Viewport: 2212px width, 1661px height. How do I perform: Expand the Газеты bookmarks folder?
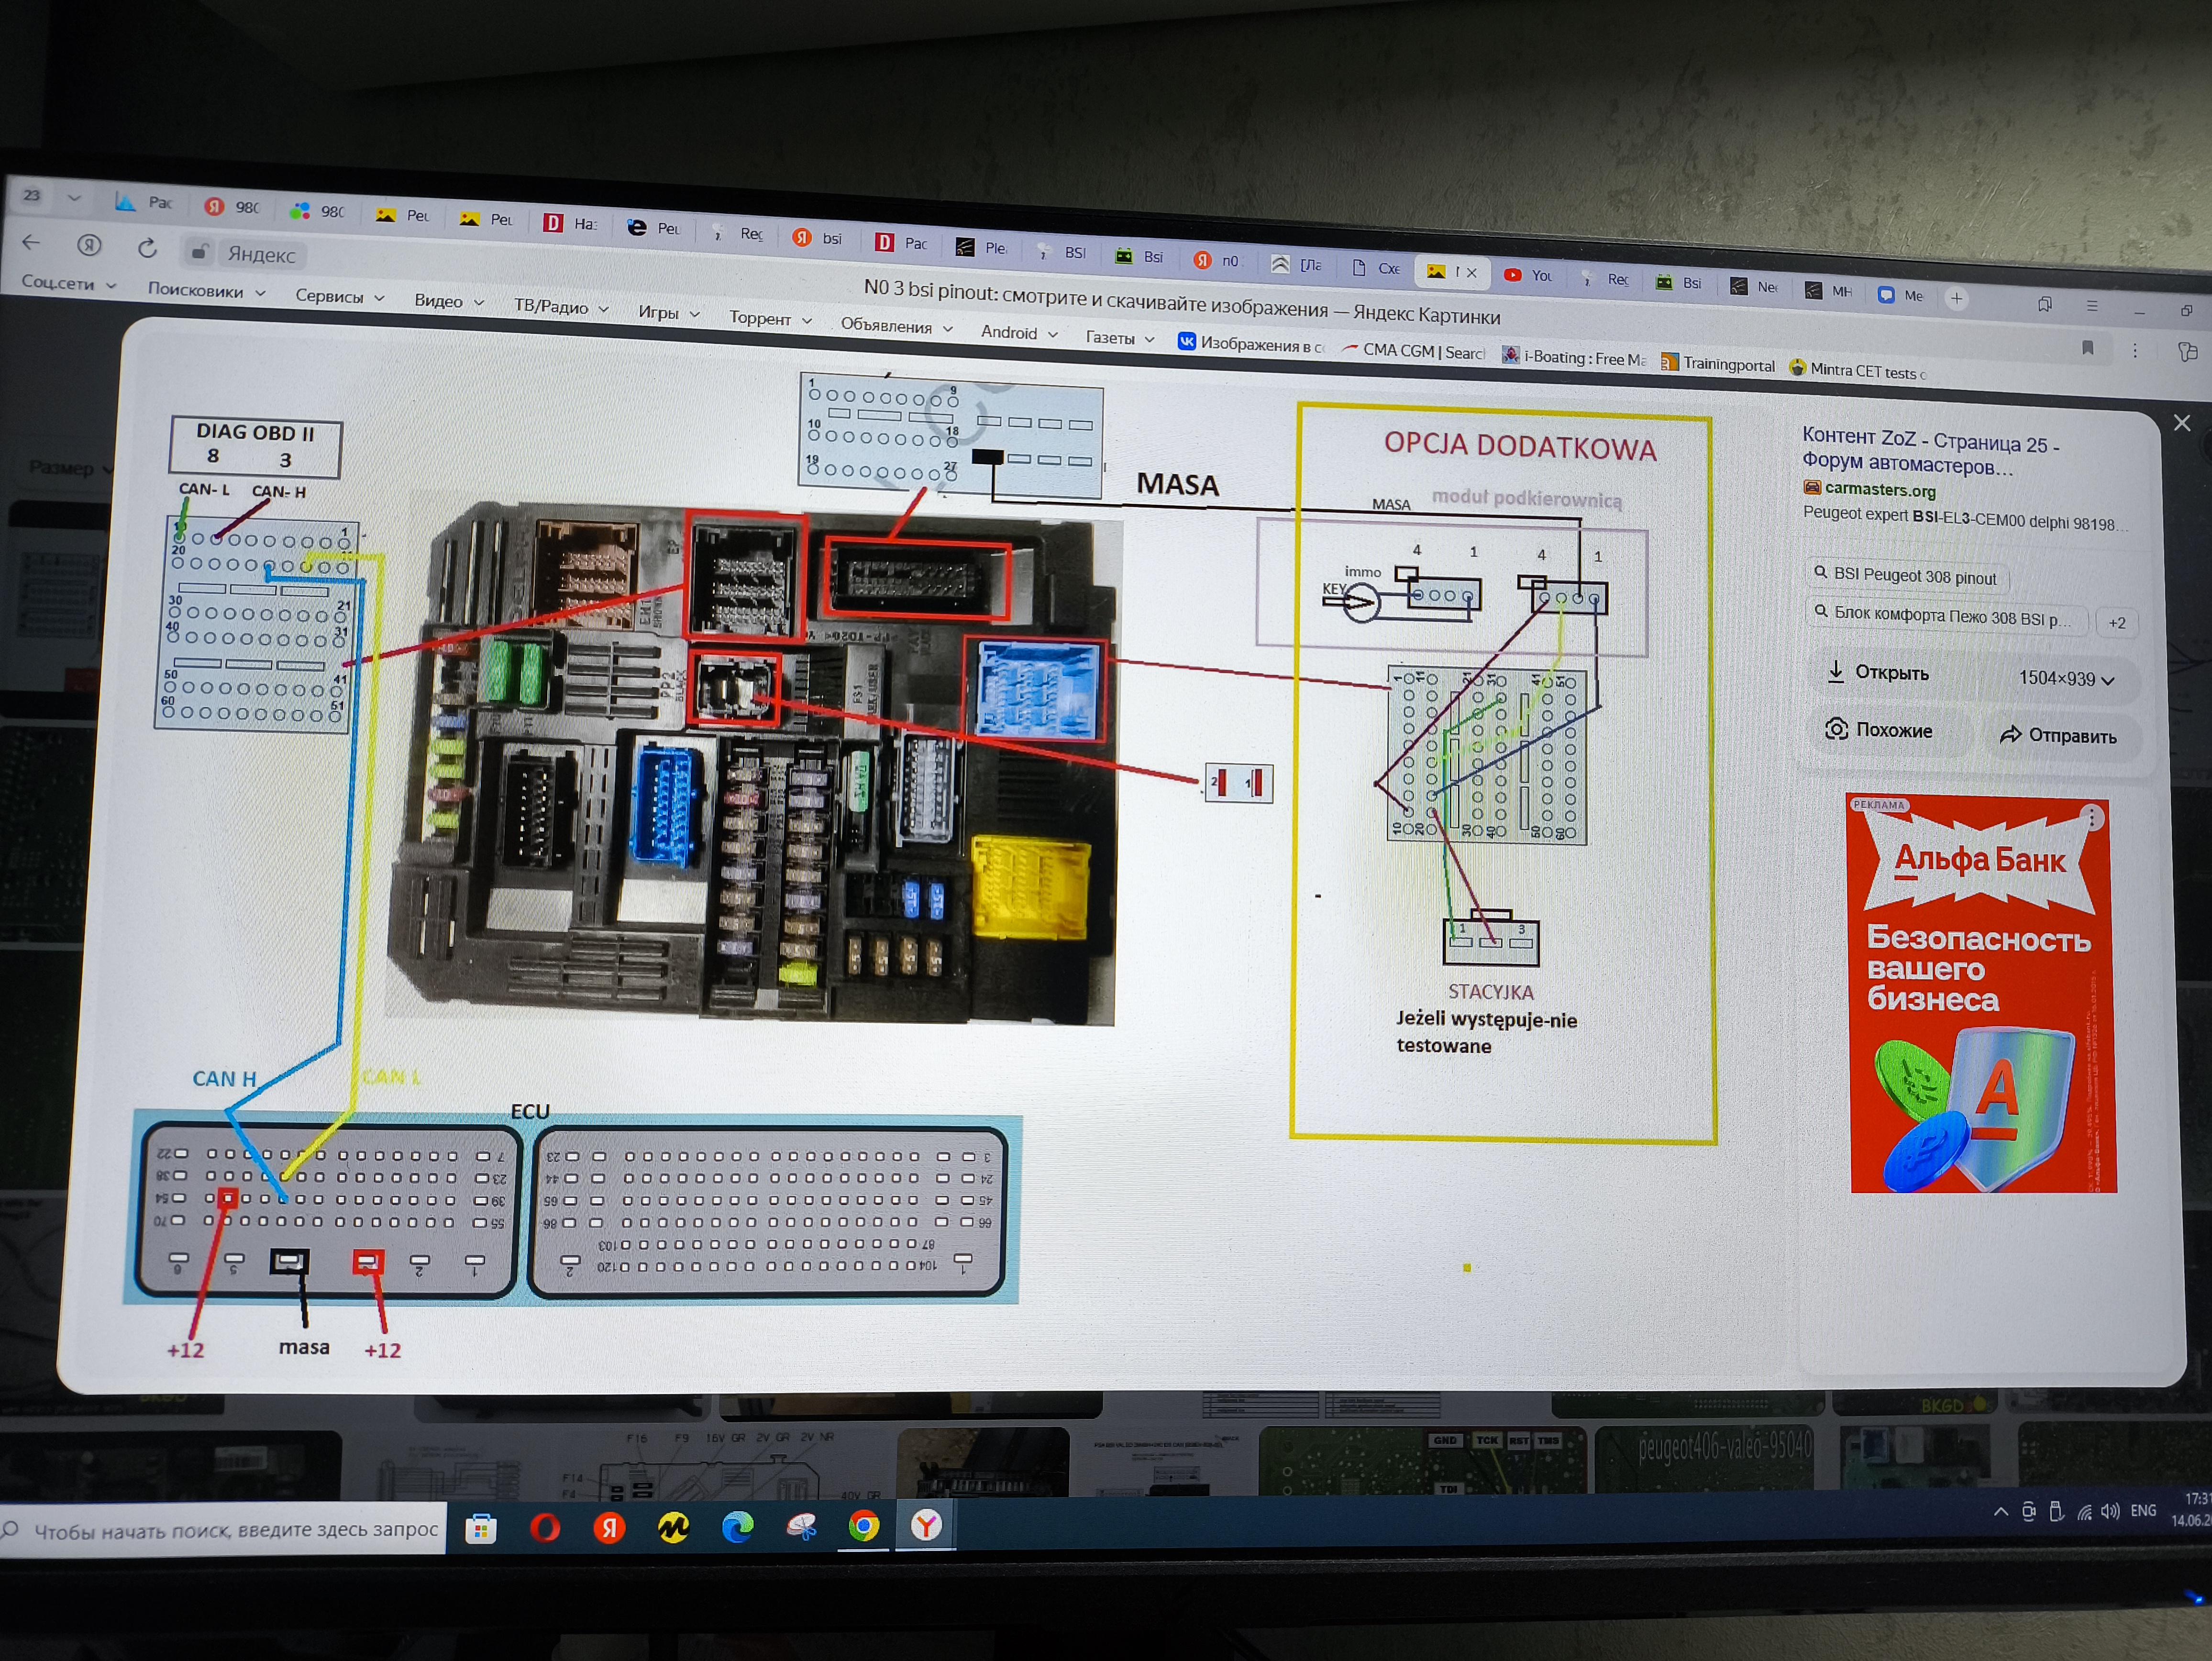1120,338
